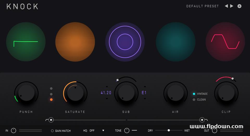Open the Default Preset name menu

203,6
